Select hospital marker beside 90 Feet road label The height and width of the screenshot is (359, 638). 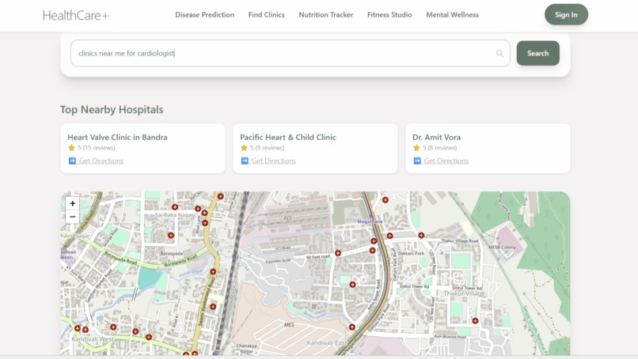[x=338, y=253]
